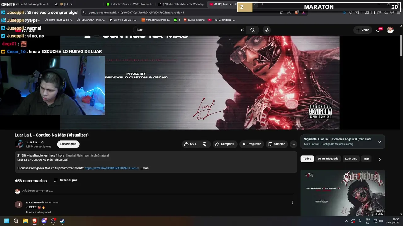Viewport: 403px width, 226px height.
Task: Select the De tu búsqueda chip
Action: click(x=328, y=159)
